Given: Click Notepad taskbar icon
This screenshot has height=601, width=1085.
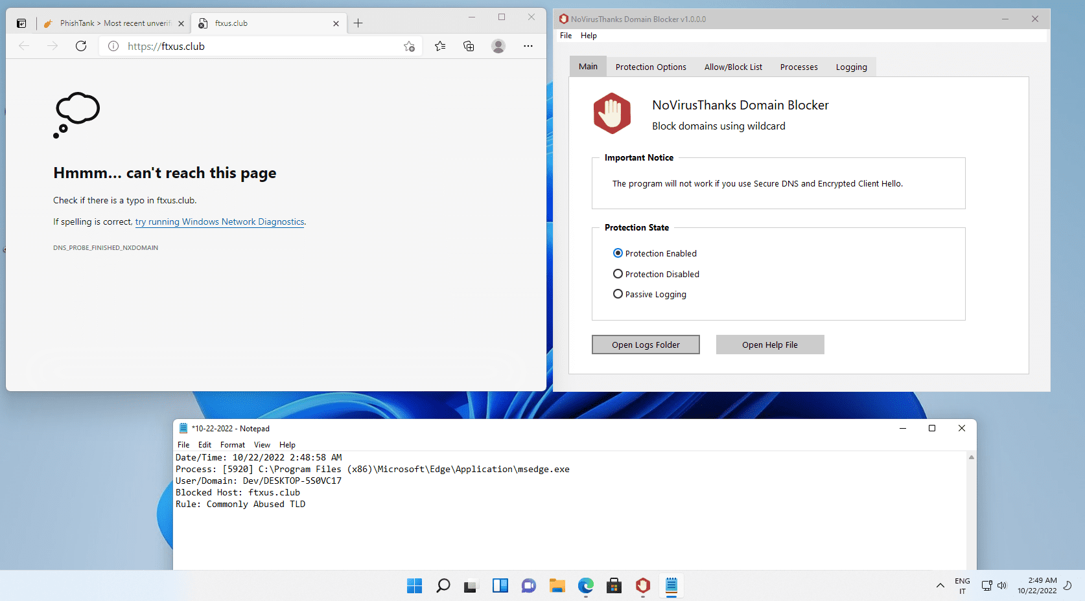Looking at the screenshot, I should click(671, 586).
